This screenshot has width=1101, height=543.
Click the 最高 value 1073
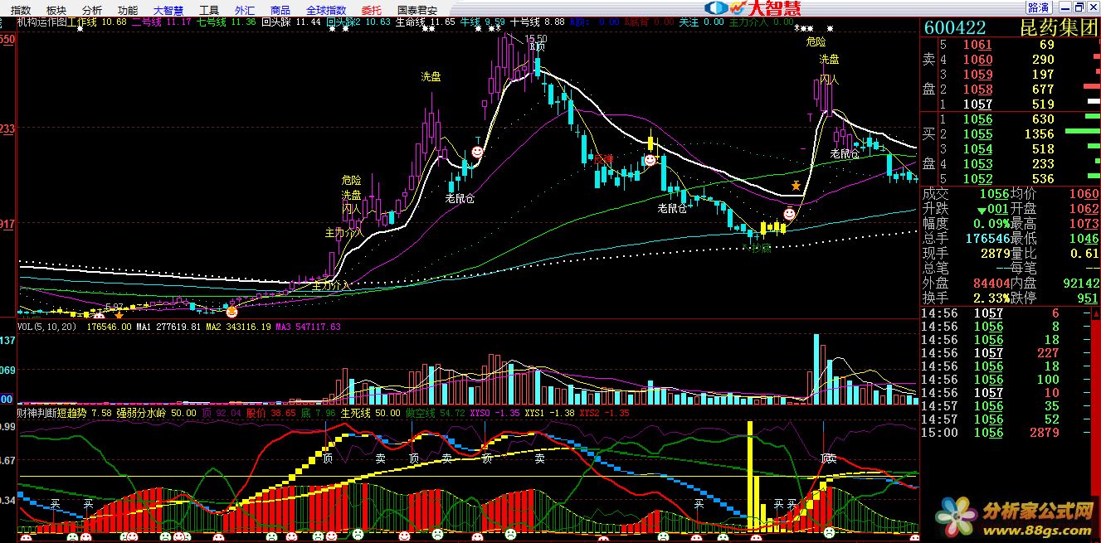[x=1084, y=224]
